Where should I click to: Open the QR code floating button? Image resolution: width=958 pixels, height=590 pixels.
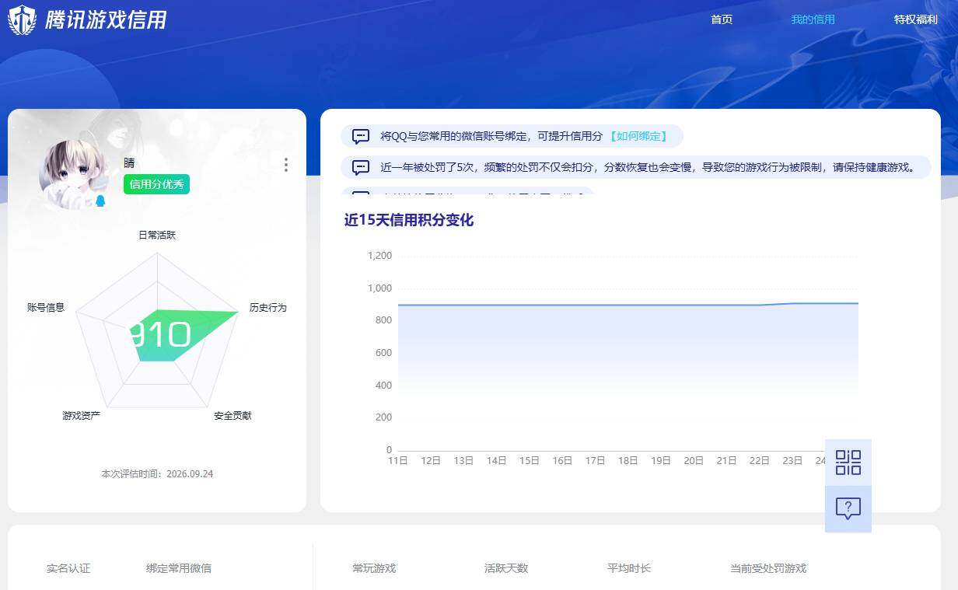click(x=848, y=463)
